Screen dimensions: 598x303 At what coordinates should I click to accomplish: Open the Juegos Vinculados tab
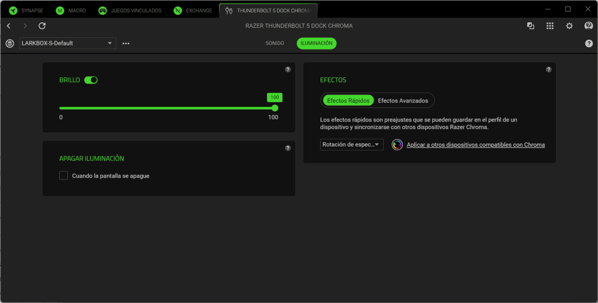click(x=130, y=10)
